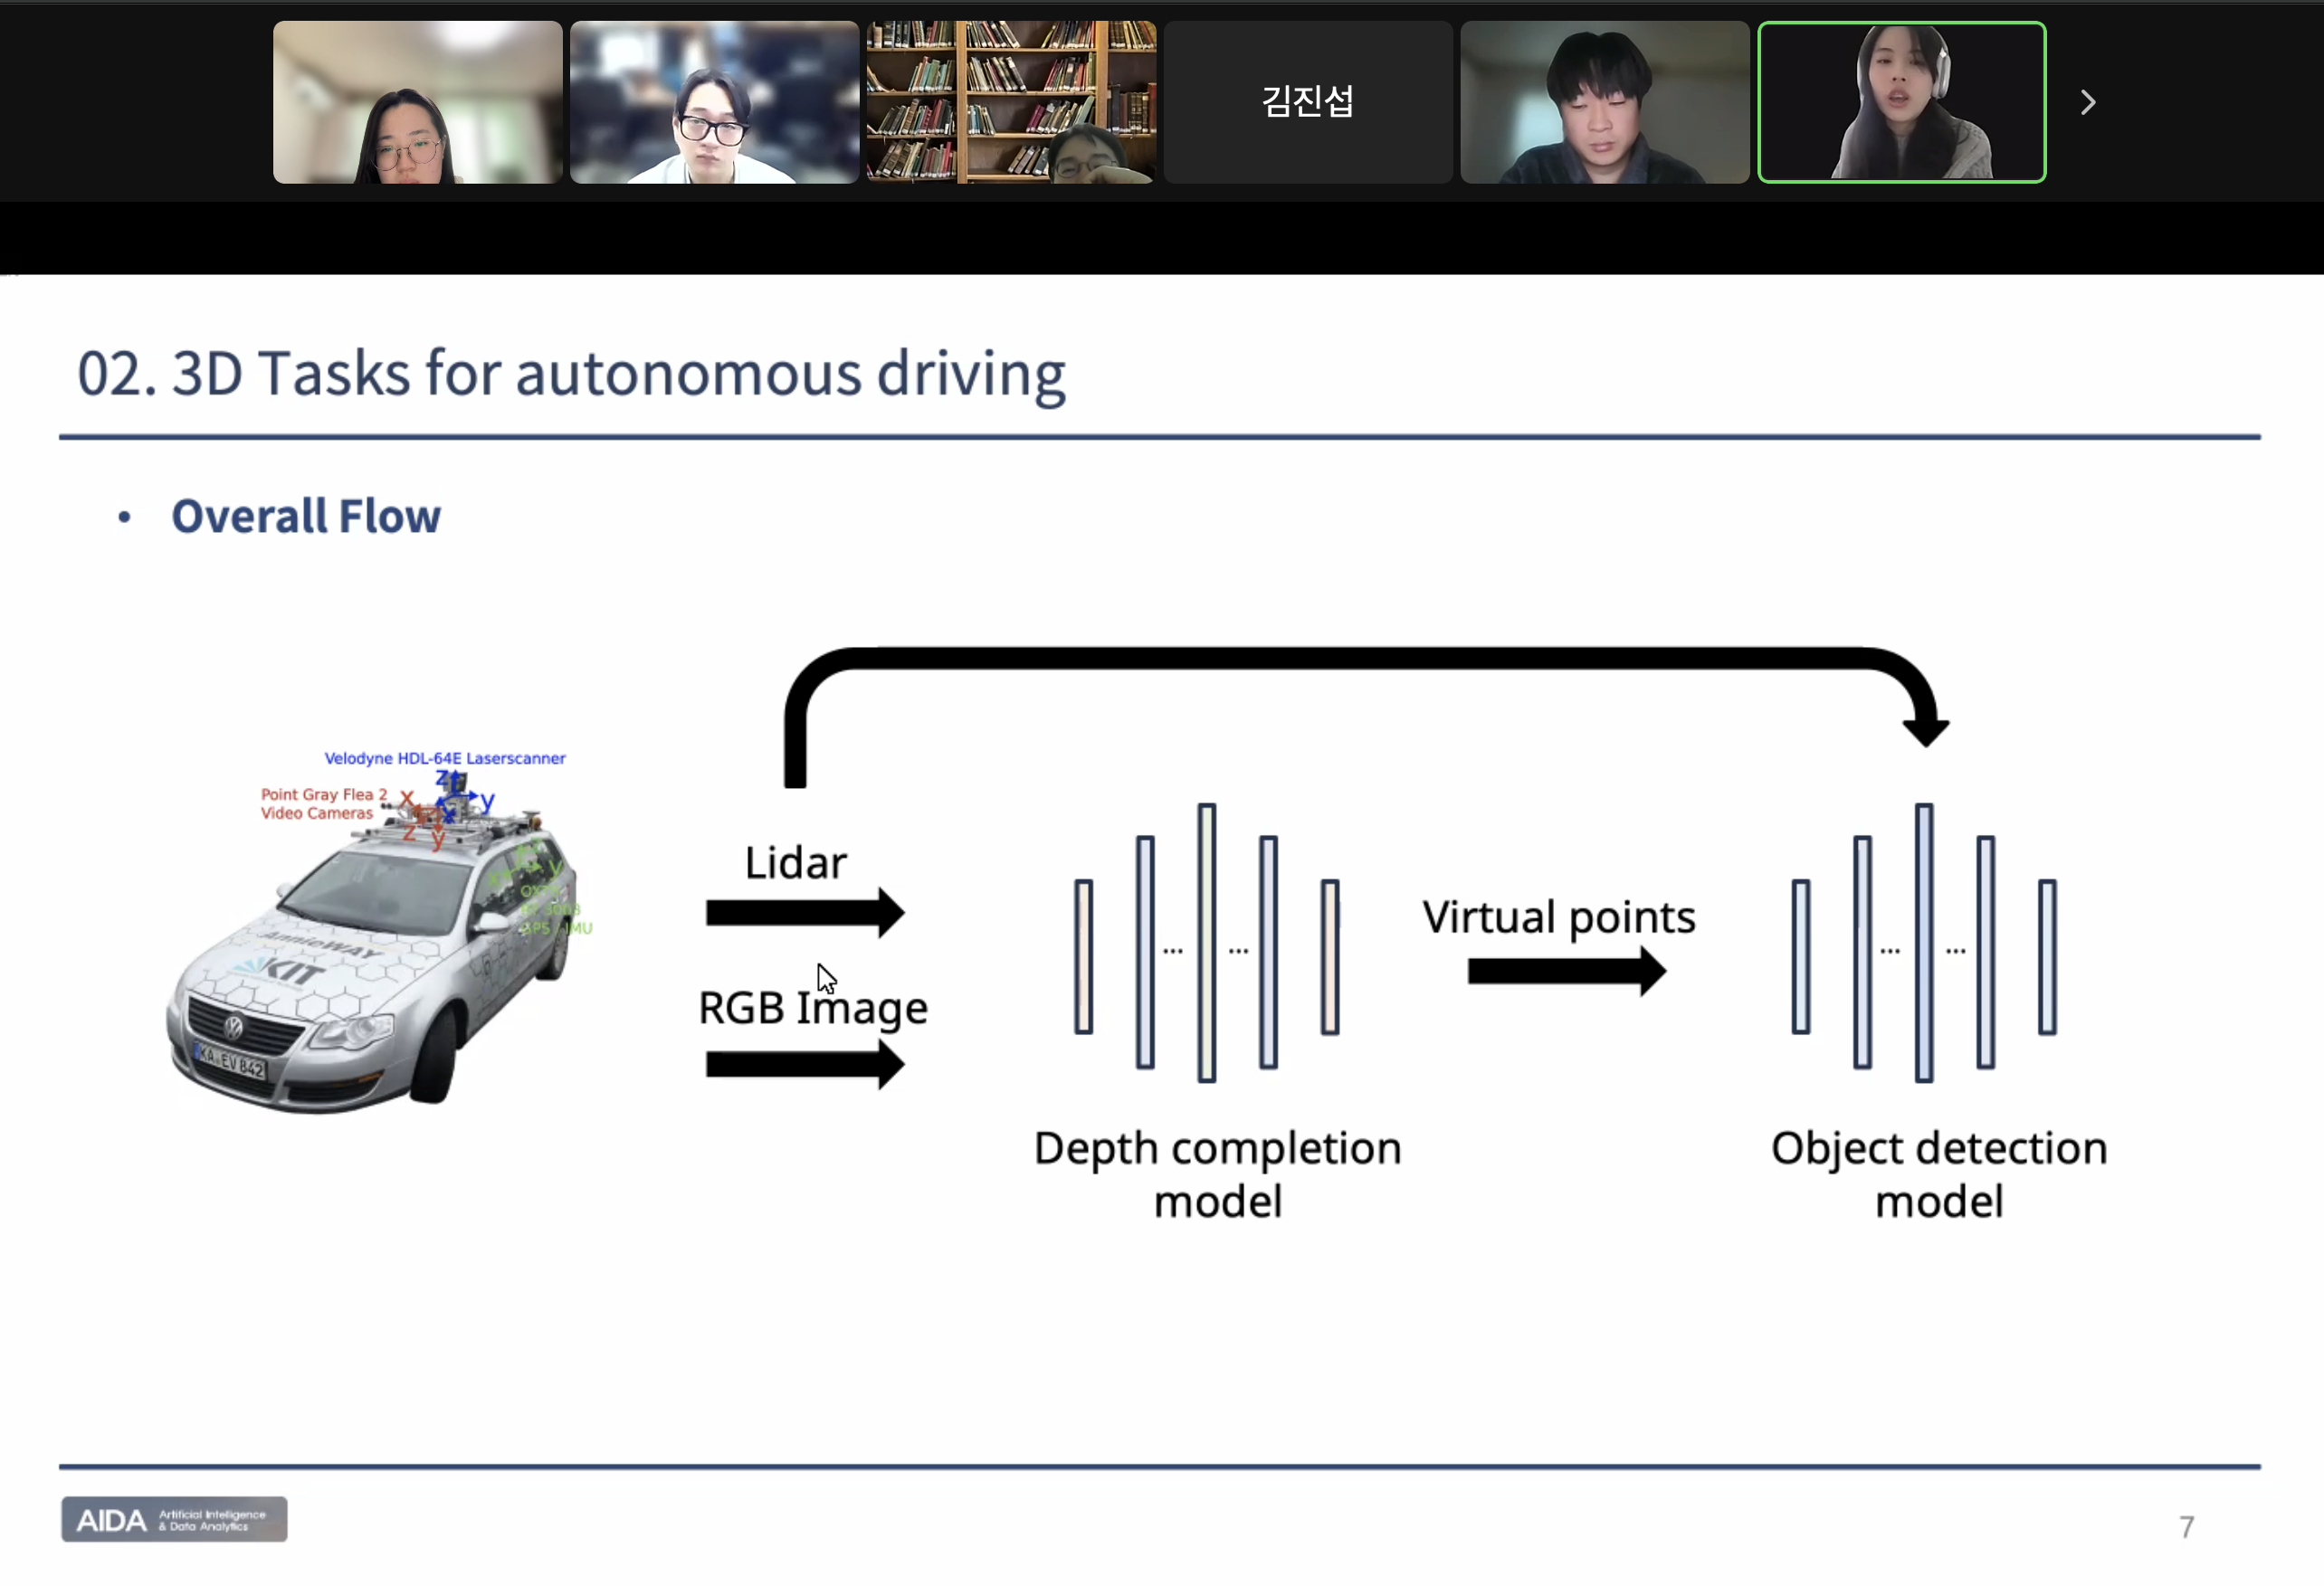Viewport: 2324px width, 1586px height.
Task: Click the slide title 3D Tasks heading
Action: coord(571,373)
